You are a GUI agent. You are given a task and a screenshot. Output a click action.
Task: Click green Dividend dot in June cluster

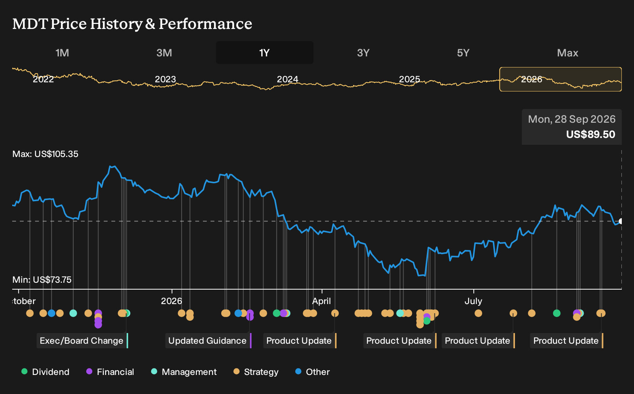click(427, 321)
